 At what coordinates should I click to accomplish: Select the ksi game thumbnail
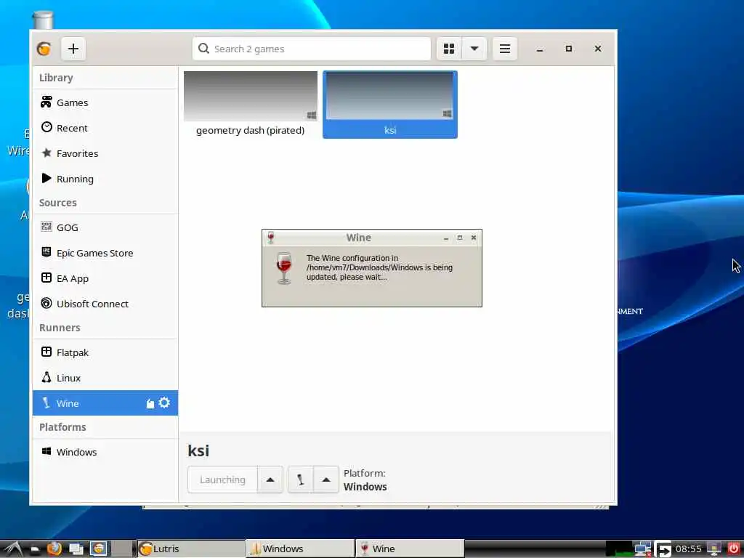[x=390, y=96]
